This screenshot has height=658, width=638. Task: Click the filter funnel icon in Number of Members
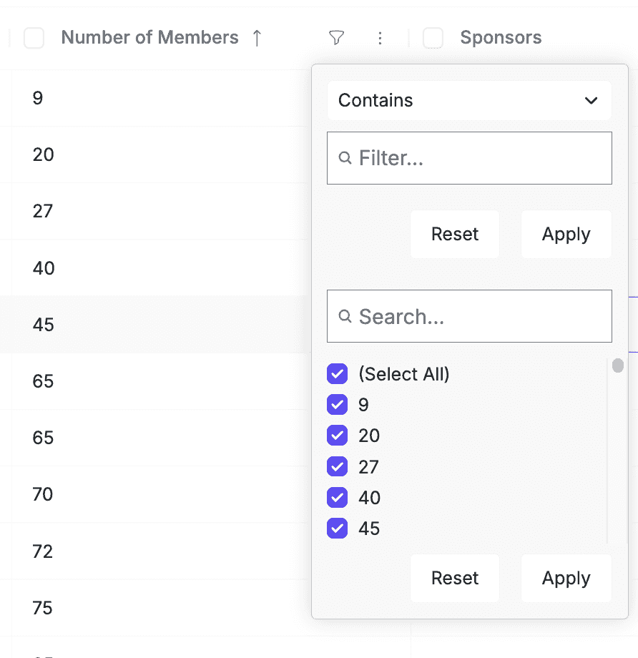pos(336,38)
